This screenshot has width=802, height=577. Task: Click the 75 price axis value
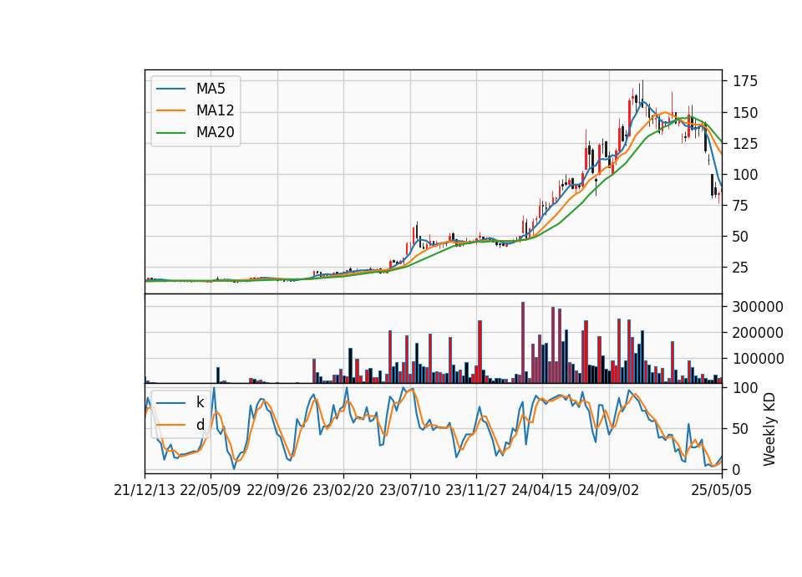[x=741, y=206]
